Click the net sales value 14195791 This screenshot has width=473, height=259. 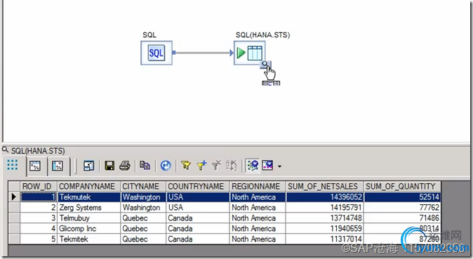[325, 208]
